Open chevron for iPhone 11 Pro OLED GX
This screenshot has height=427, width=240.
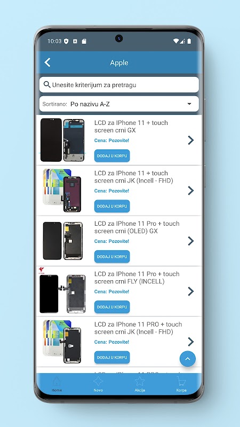[x=191, y=241]
